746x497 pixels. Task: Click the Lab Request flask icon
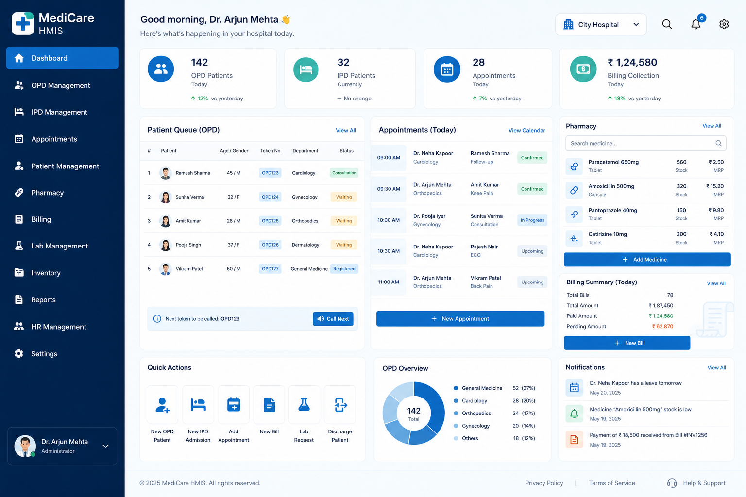(304, 405)
